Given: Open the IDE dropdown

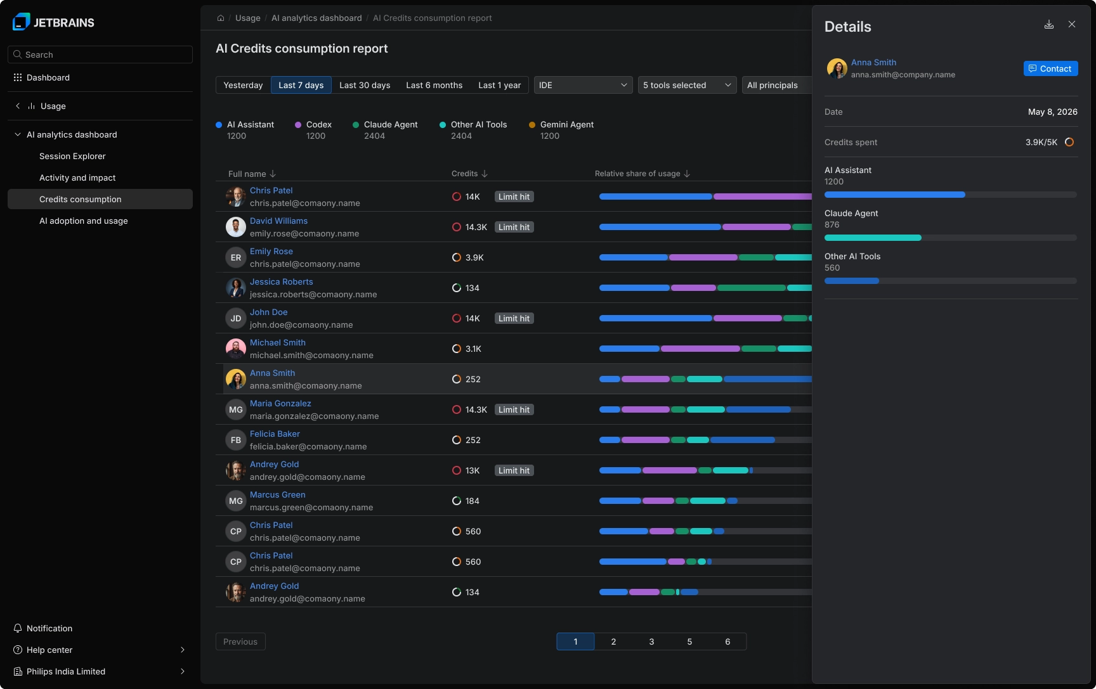Looking at the screenshot, I should tap(583, 85).
